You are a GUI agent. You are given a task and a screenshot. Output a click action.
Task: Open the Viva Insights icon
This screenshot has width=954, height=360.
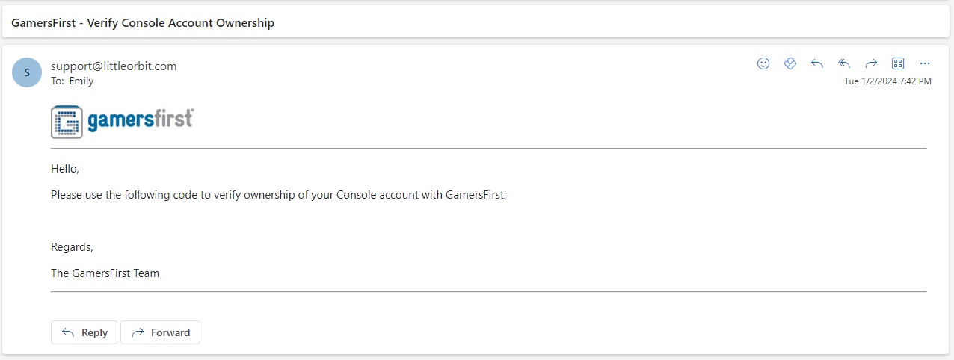(x=790, y=63)
